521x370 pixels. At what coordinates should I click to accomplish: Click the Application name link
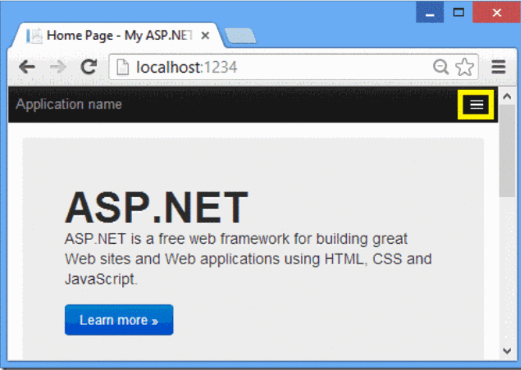(69, 104)
